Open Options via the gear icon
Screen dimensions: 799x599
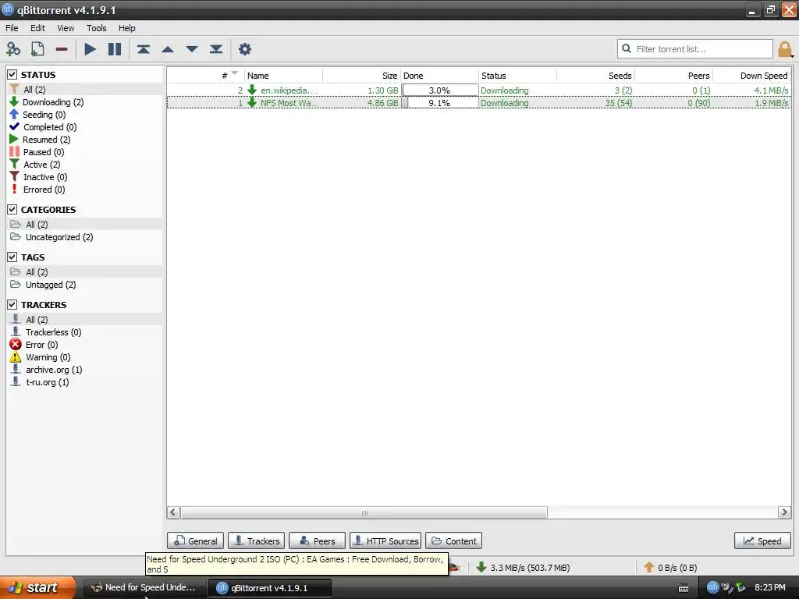tap(244, 49)
